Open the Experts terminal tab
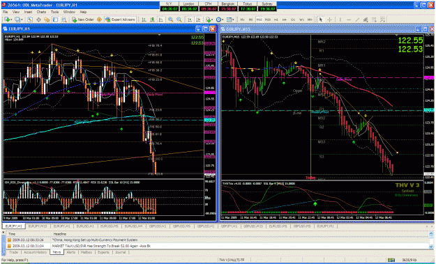The image size is (436, 264). [x=103, y=252]
